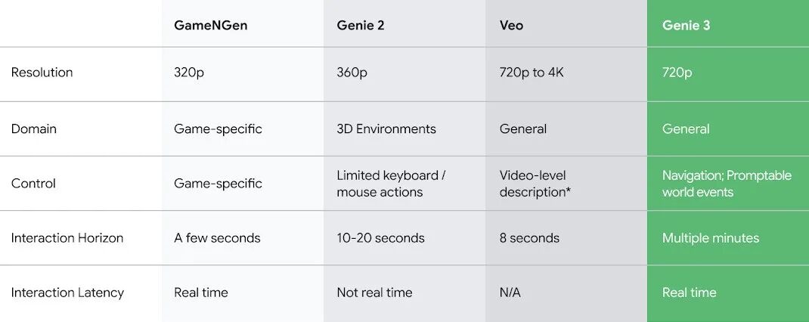Image resolution: width=809 pixels, height=322 pixels.
Task: Select the Veo column header
Action: point(511,25)
